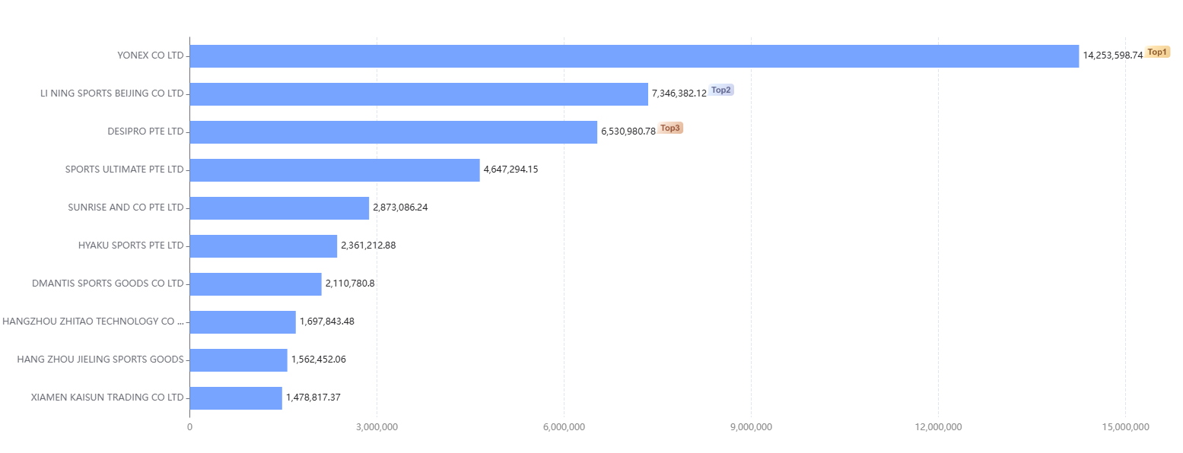
Task: Click the Top2 badge
Action: click(721, 90)
